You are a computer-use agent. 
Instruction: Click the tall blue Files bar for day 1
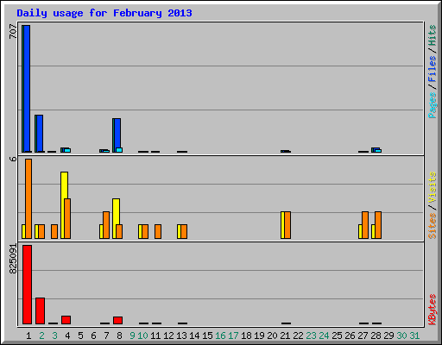27,89
